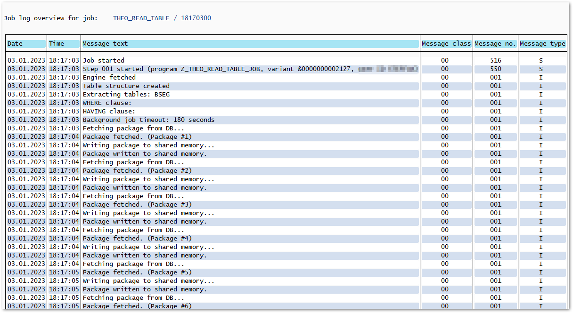Image resolution: width=573 pixels, height=313 pixels.
Task: Click 'Background job timeout: 180 seconds' message
Action: (148, 120)
